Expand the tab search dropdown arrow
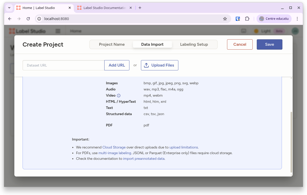307x195 pixels. [9, 8]
